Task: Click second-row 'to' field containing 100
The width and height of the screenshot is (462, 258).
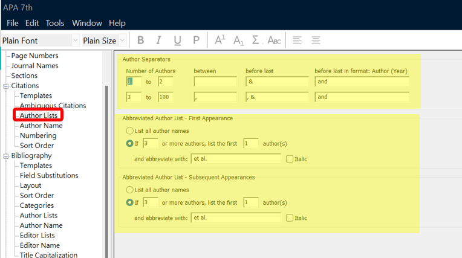Action: point(166,97)
